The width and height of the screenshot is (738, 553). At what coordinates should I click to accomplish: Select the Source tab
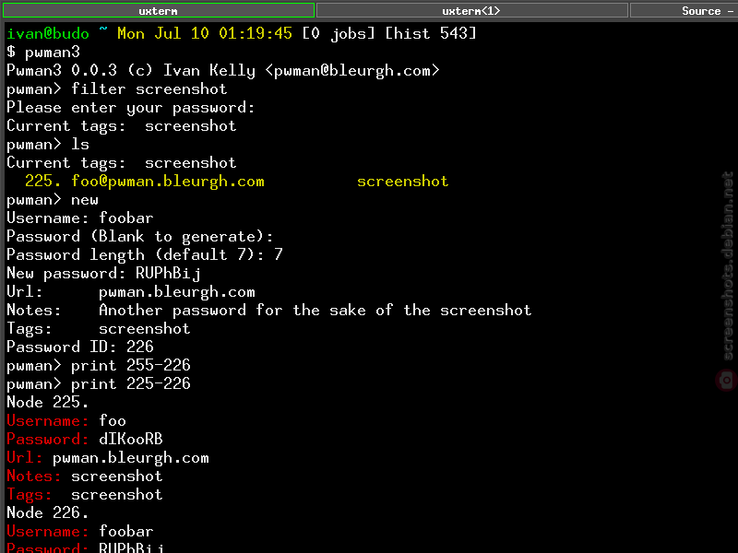[x=684, y=10]
